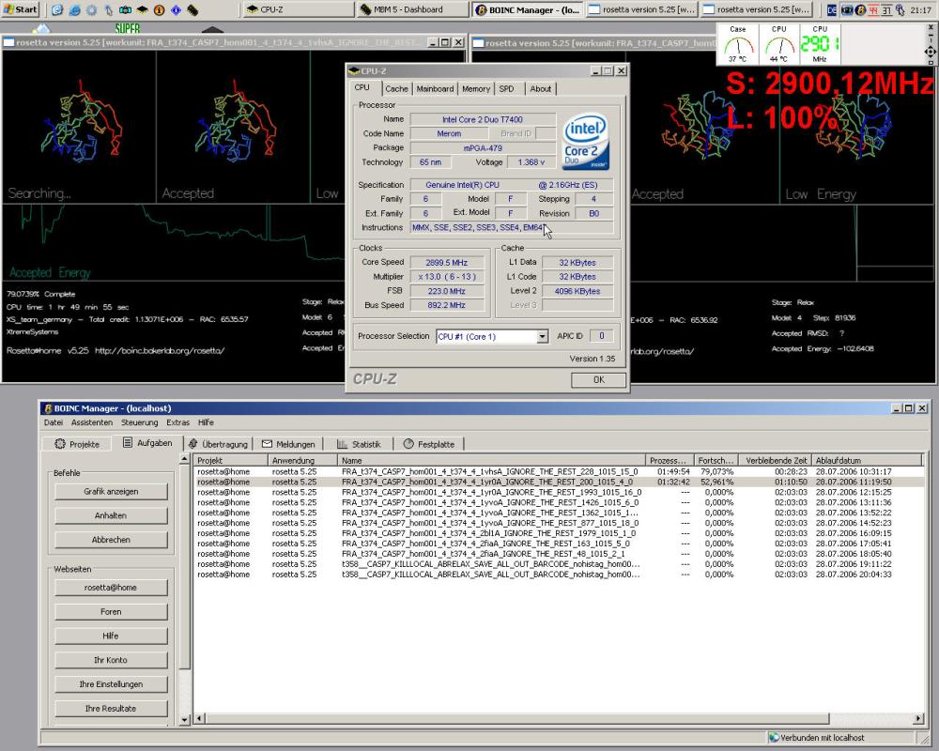Screen dimensions: 939x751
Task: Click the MBM dashboard move cross icon
Action: click(930, 52)
